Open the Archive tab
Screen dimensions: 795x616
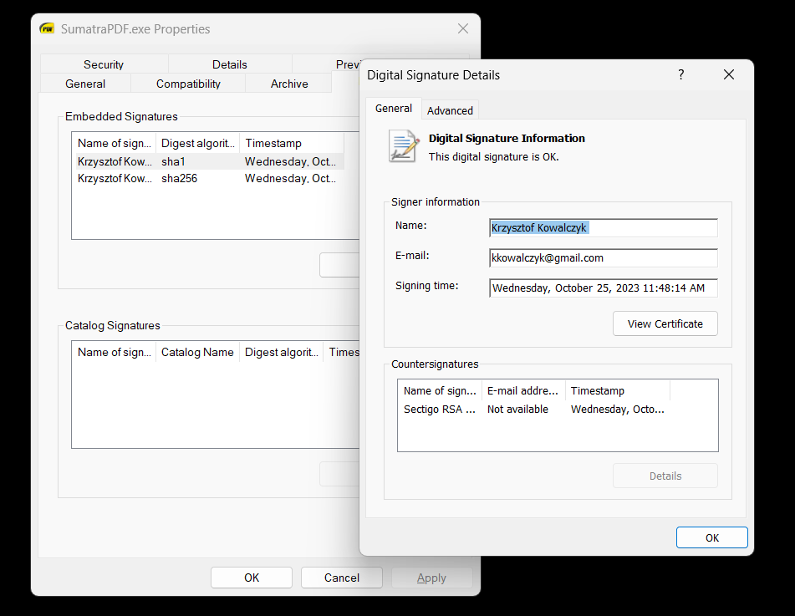coord(289,84)
